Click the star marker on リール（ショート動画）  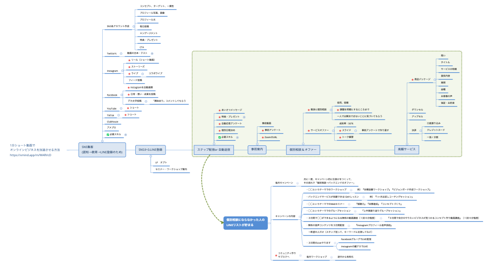point(129,60)
